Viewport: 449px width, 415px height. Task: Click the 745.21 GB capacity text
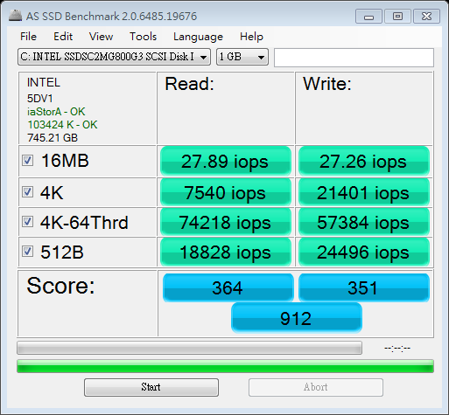pyautogui.click(x=53, y=138)
